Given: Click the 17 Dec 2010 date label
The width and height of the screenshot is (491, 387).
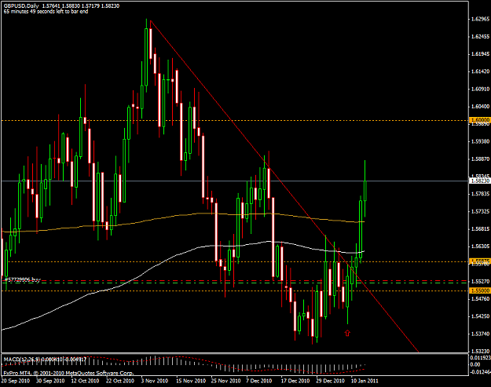Looking at the screenshot, I should 295,381.
